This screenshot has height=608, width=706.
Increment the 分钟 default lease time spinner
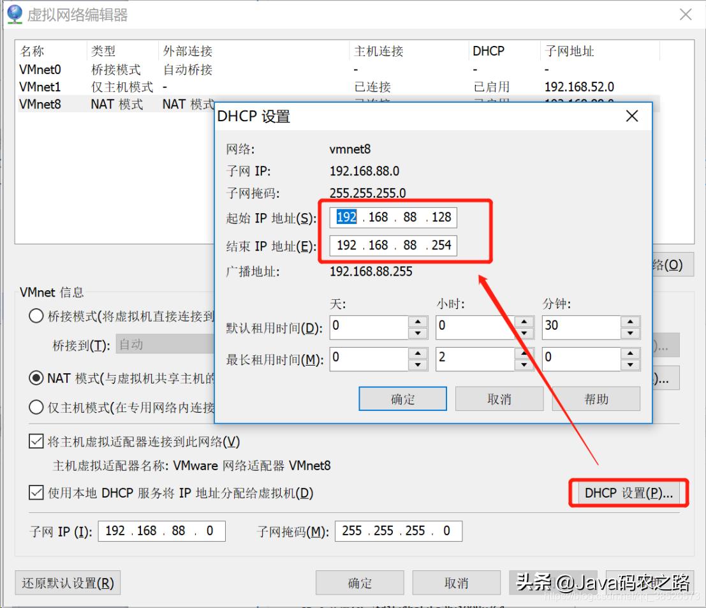630,323
